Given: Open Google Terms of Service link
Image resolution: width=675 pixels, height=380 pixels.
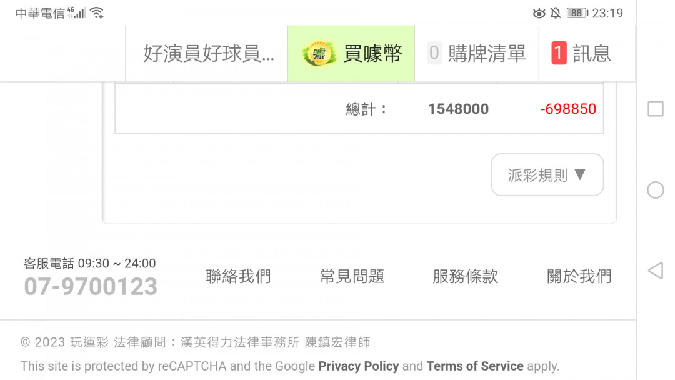Looking at the screenshot, I should (x=475, y=366).
